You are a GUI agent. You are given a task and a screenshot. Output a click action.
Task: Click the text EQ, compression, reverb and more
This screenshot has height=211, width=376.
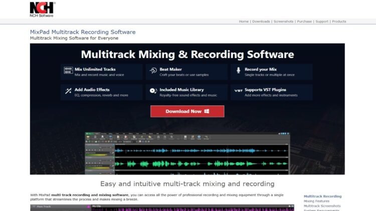point(101,95)
